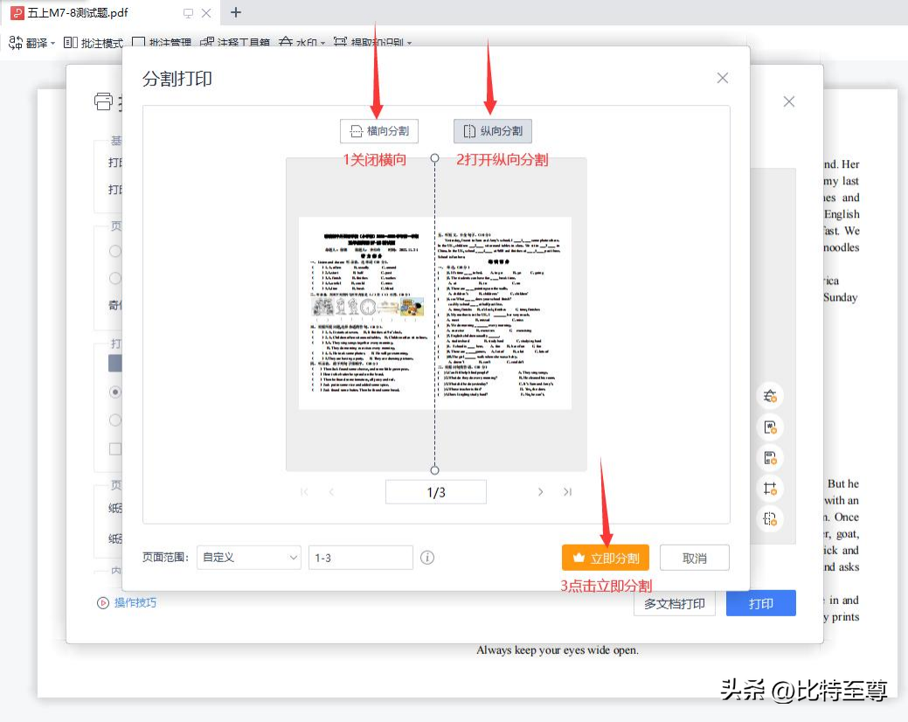The width and height of the screenshot is (908, 722).
Task: Select first radio button in print dialog
Action: pos(115,251)
